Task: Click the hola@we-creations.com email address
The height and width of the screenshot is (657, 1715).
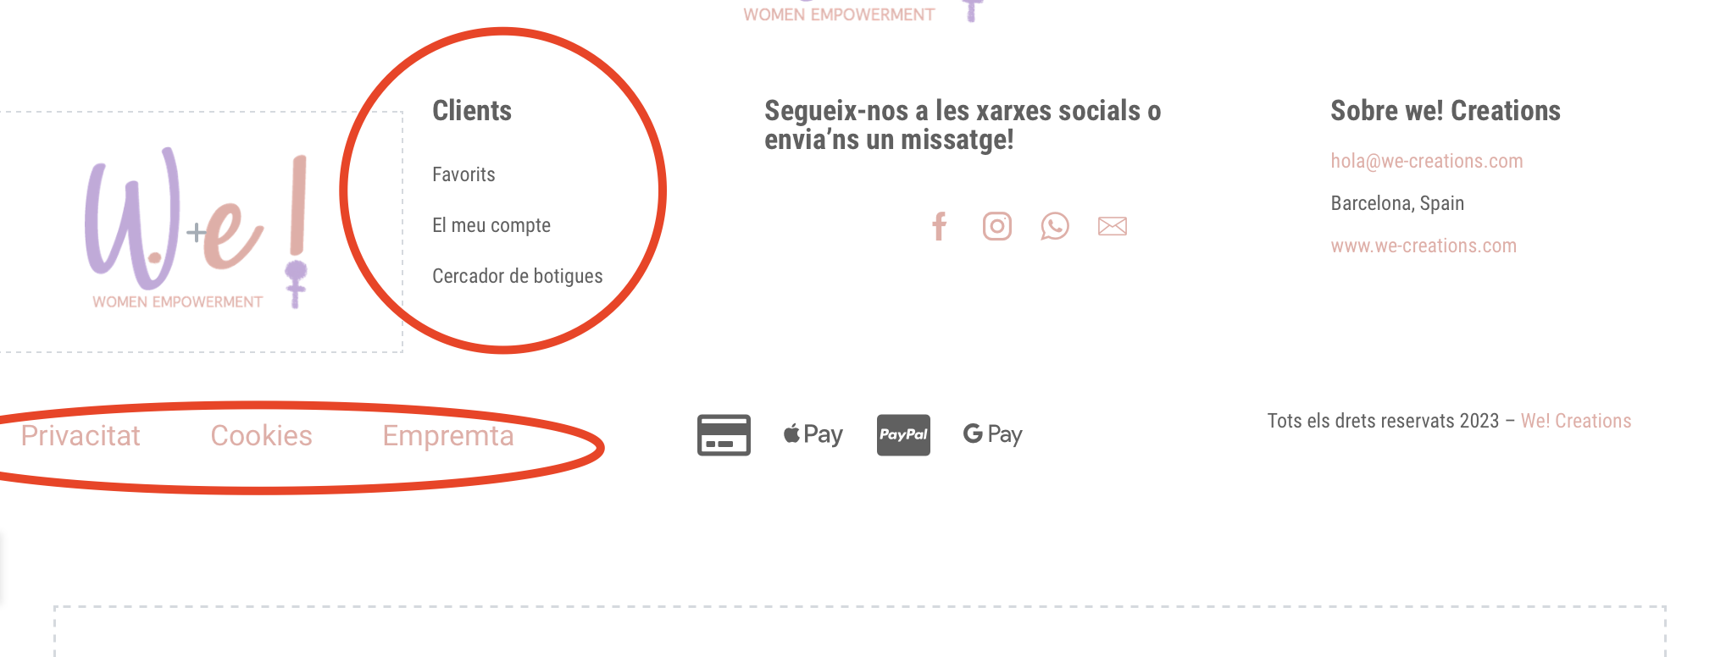Action: [x=1427, y=161]
